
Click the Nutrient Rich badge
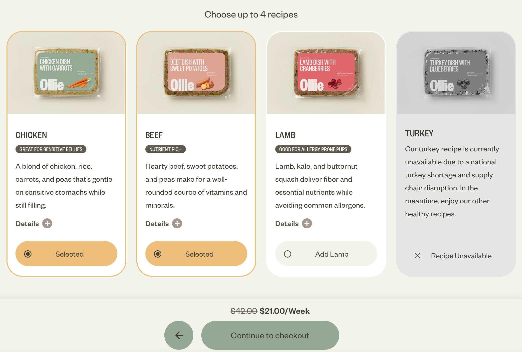165,149
